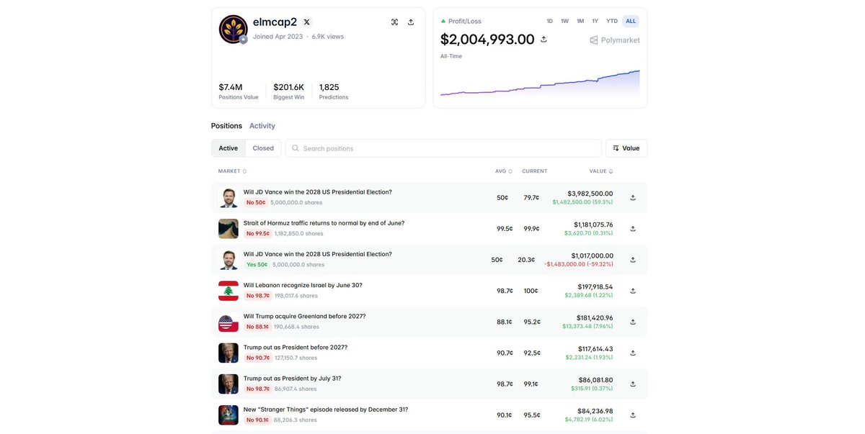Click the -$1,483,000.00 loss value
The width and height of the screenshot is (865, 434).
point(579,265)
